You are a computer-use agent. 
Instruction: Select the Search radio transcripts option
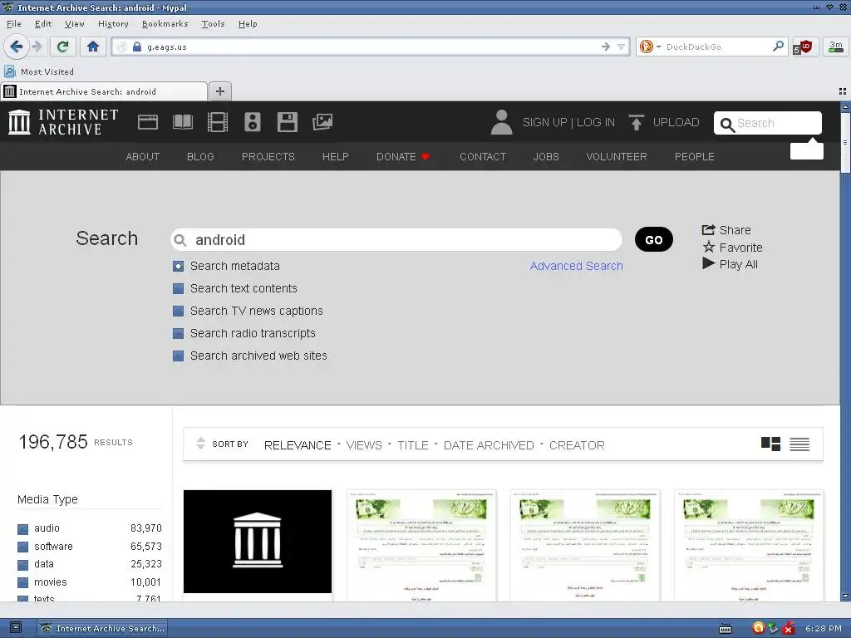[178, 333]
